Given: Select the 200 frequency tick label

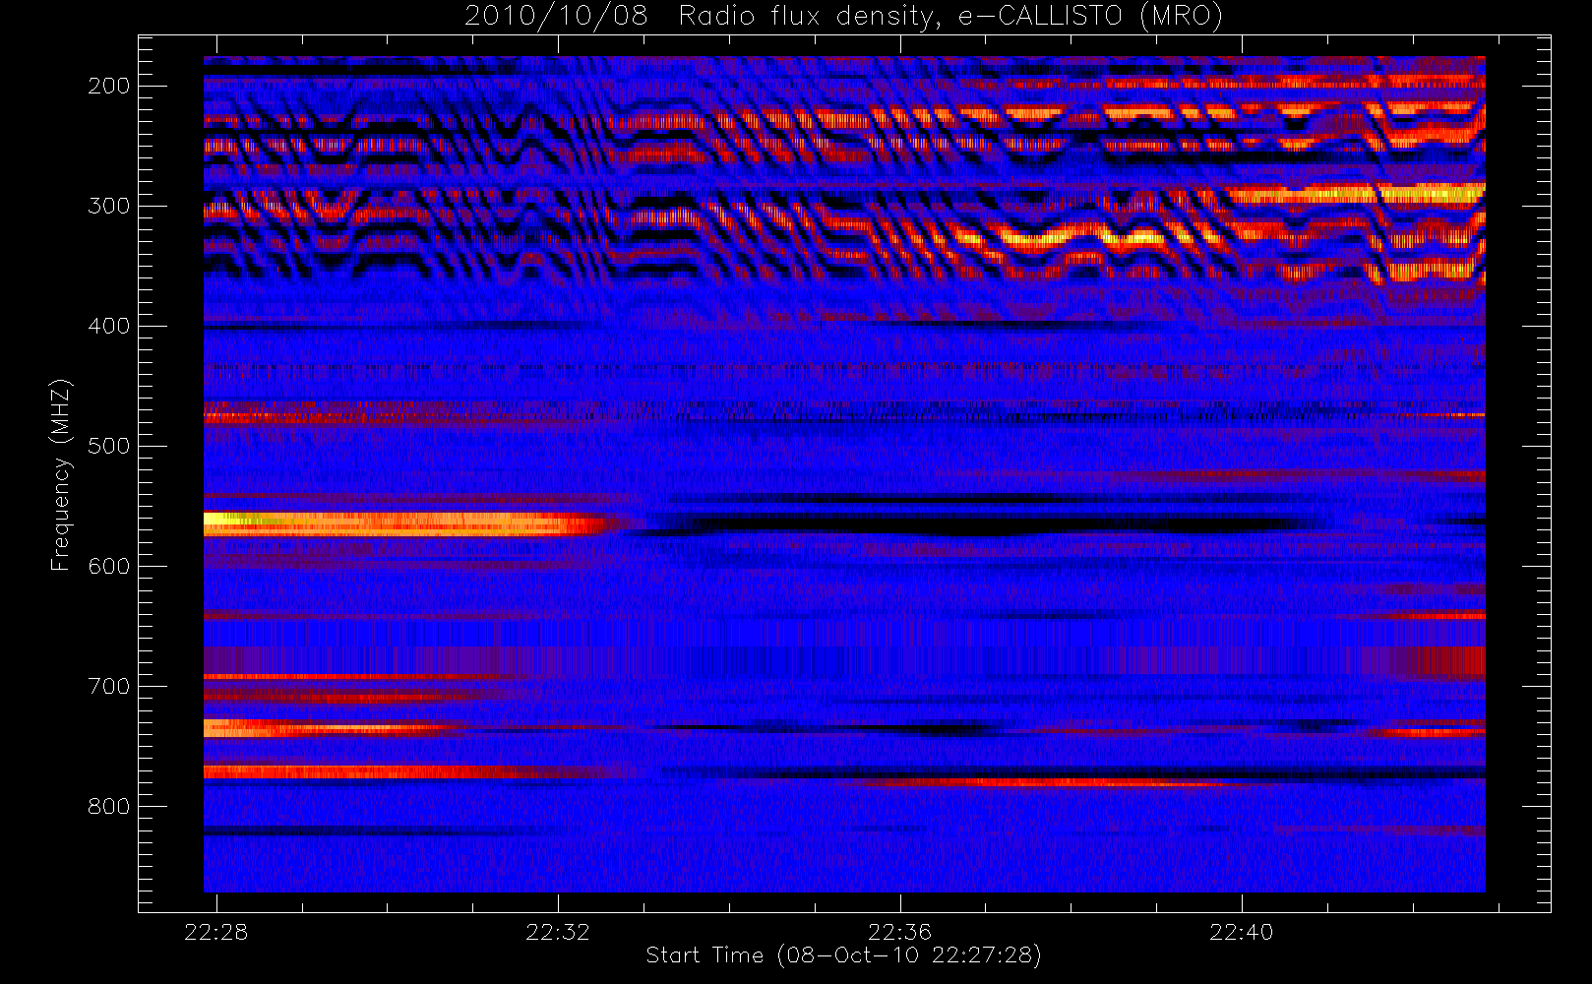Looking at the screenshot, I should 108,86.
